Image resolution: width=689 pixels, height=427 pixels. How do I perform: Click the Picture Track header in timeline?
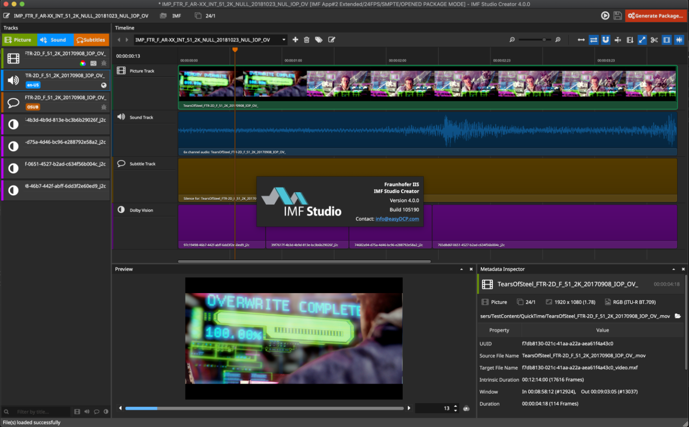[x=145, y=71]
